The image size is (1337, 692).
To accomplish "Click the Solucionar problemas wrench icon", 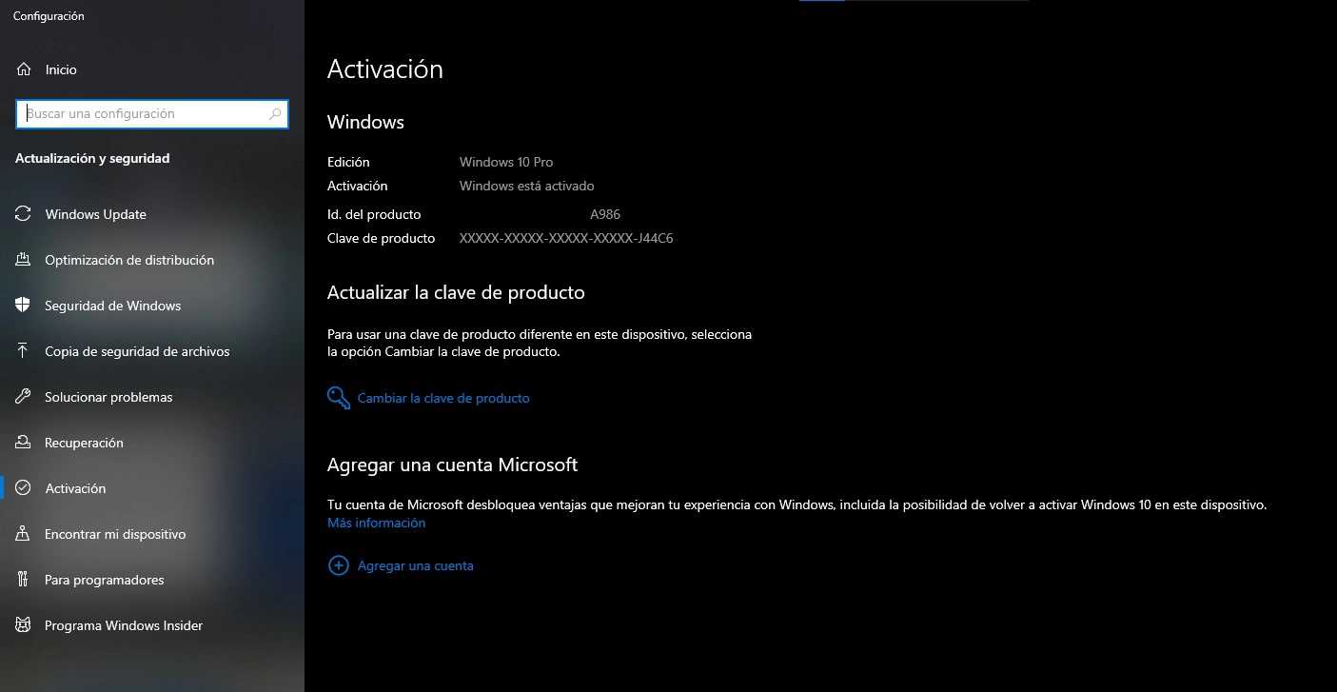I will tap(24, 397).
